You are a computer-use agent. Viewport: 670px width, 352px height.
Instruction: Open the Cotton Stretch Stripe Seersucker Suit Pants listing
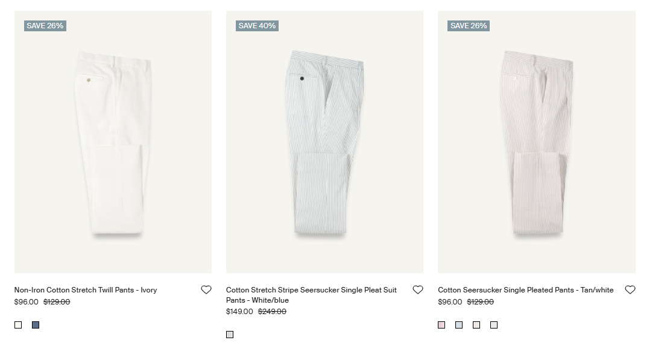click(311, 294)
